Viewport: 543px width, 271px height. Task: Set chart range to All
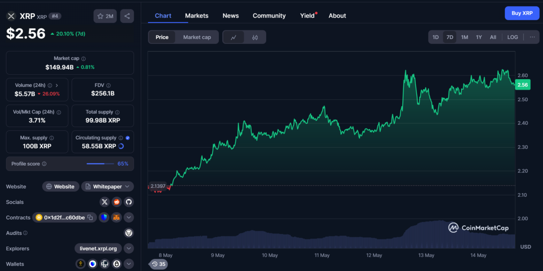(x=493, y=37)
